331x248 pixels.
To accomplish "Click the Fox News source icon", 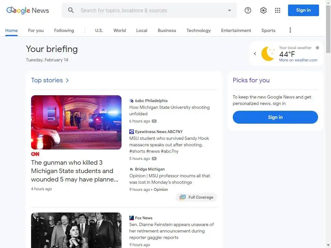I will 131,218.
